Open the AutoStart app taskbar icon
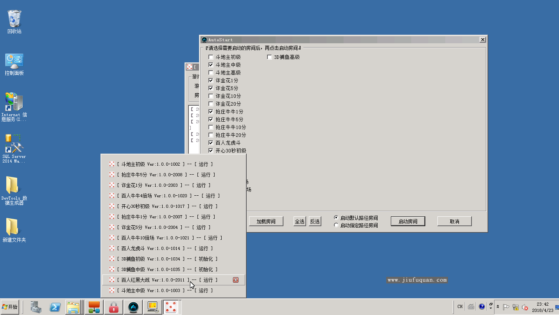559x315 pixels. 133,307
